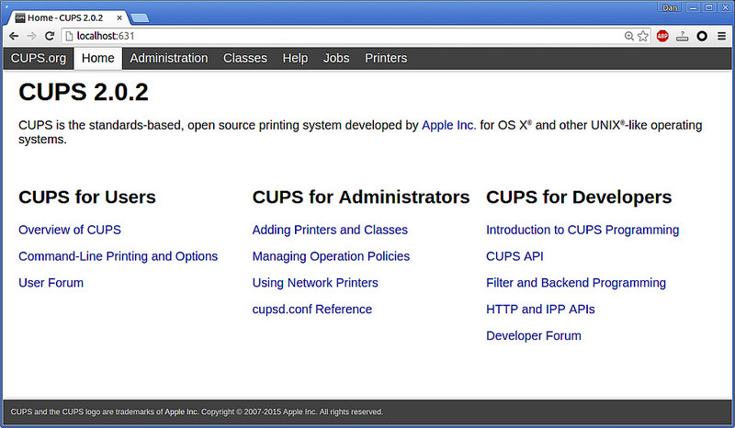
Task: Open the Chrome hamburger menu
Action: tap(720, 36)
